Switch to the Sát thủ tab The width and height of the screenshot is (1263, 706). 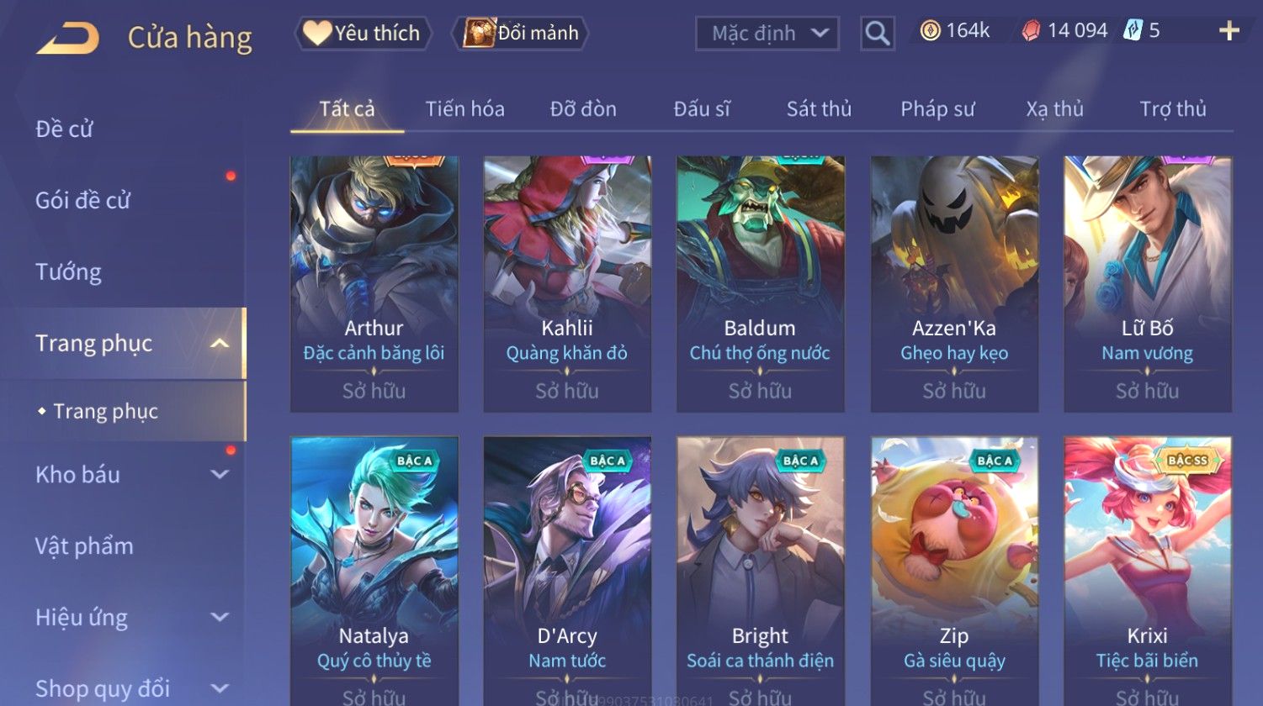819,109
